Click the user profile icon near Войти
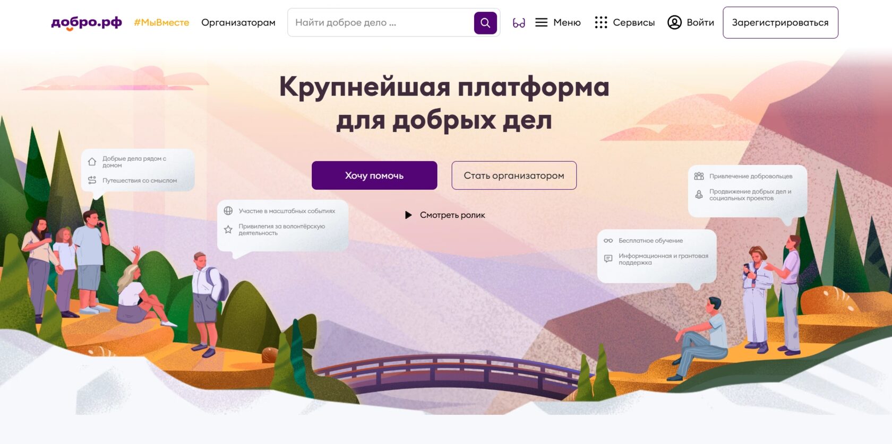This screenshot has width=892, height=444. tap(674, 22)
